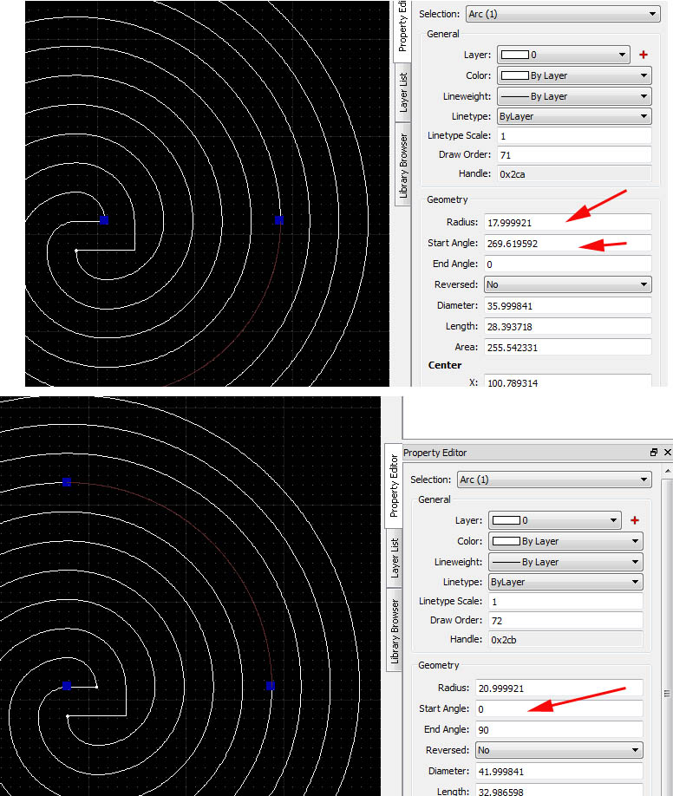
Task: Click right blue endpoint grip of top arc
Action: click(x=279, y=220)
